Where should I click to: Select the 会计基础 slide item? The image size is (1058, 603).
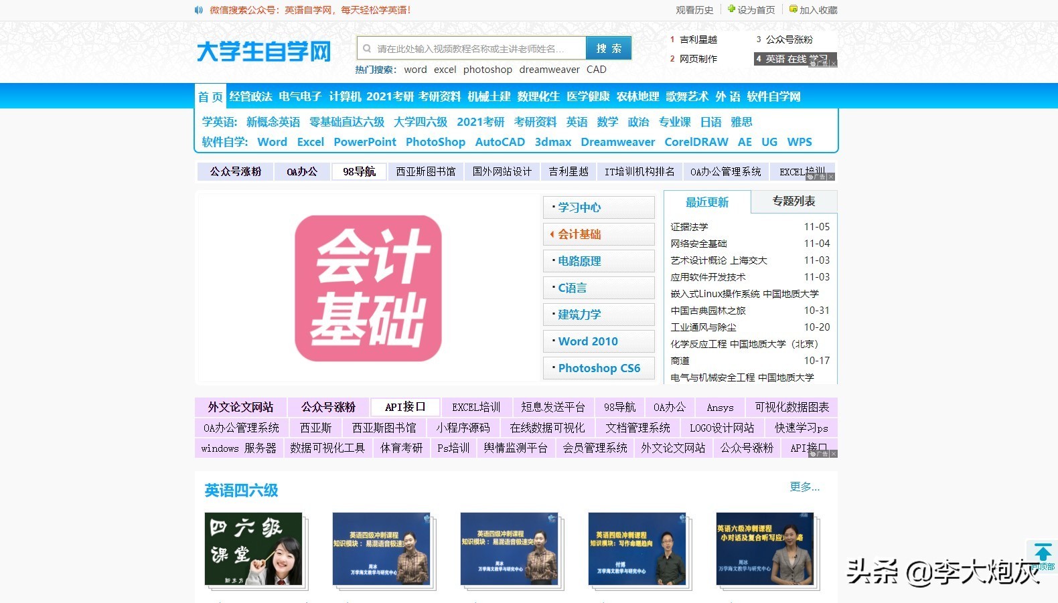point(599,234)
